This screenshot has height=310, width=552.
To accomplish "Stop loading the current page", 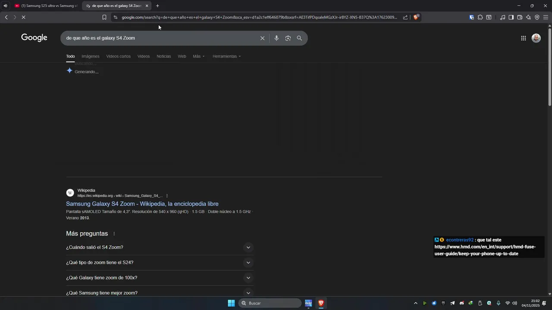I will click(x=24, y=17).
